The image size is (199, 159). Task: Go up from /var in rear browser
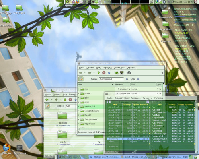point(65,99)
